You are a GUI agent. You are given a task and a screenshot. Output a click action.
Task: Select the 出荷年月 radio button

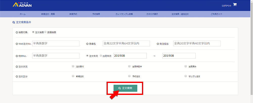[101, 56]
